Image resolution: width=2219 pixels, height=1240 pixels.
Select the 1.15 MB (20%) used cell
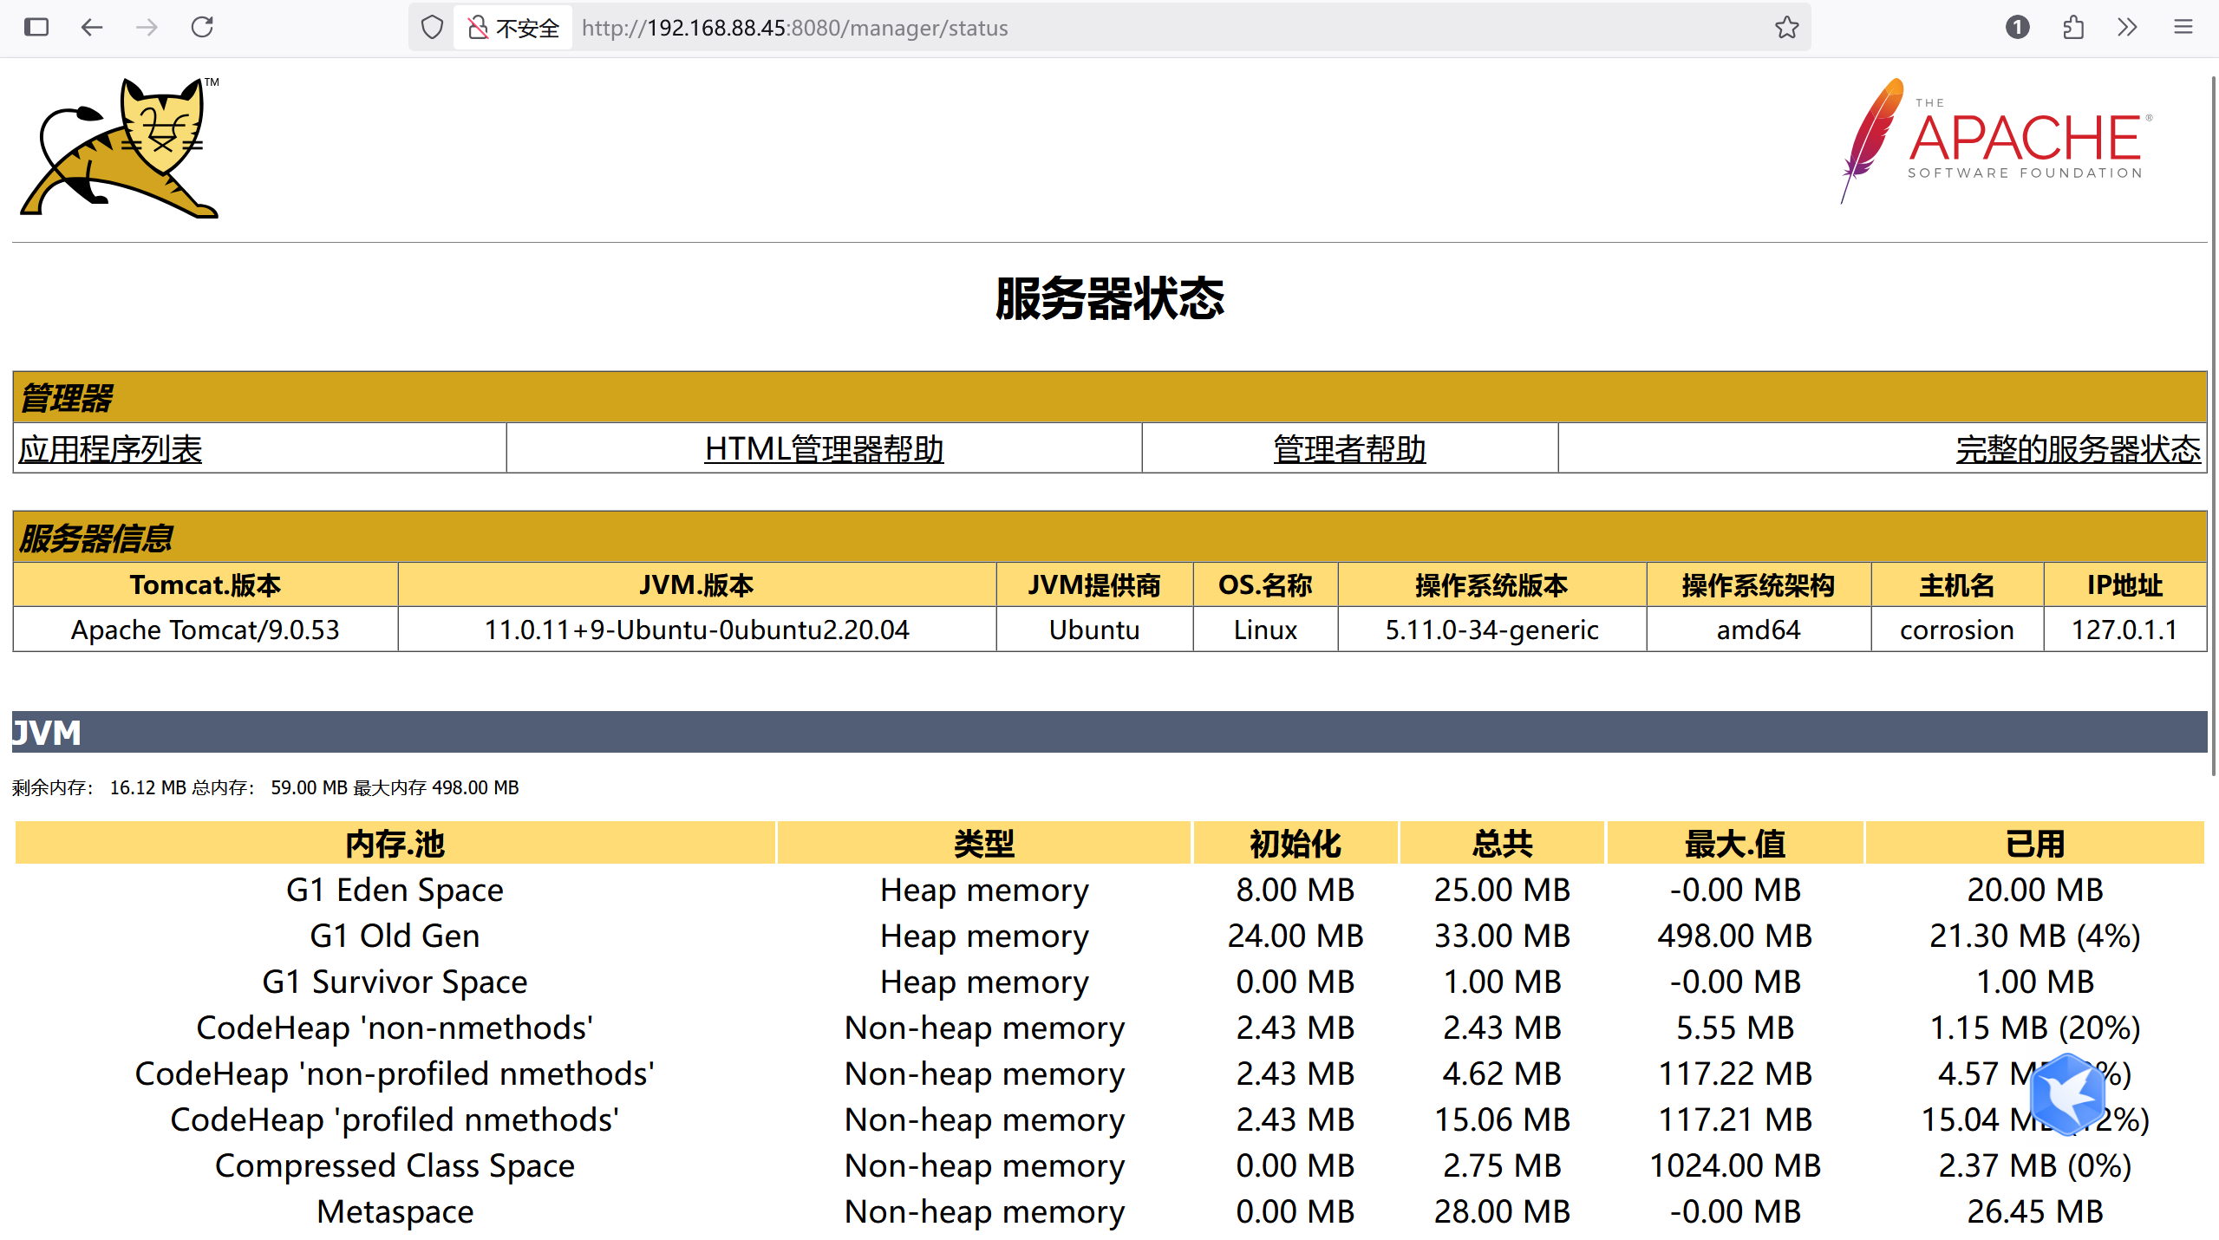[x=2035, y=1028]
